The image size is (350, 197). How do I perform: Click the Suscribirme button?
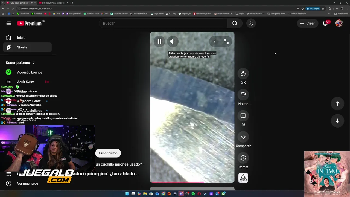tap(108, 153)
